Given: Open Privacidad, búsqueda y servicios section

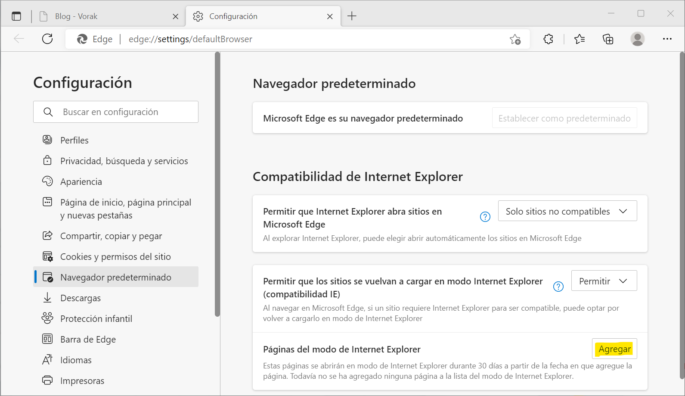Looking at the screenshot, I should point(116,161).
